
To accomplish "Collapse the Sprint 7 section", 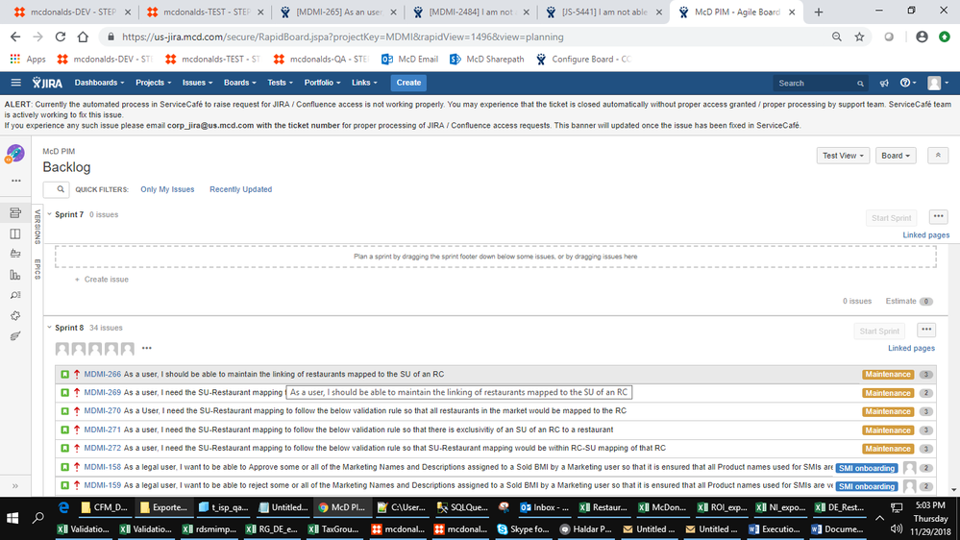I will (50, 214).
